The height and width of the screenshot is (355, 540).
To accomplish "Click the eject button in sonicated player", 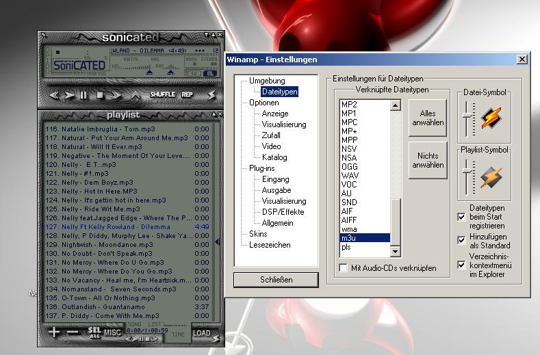I will 135,95.
